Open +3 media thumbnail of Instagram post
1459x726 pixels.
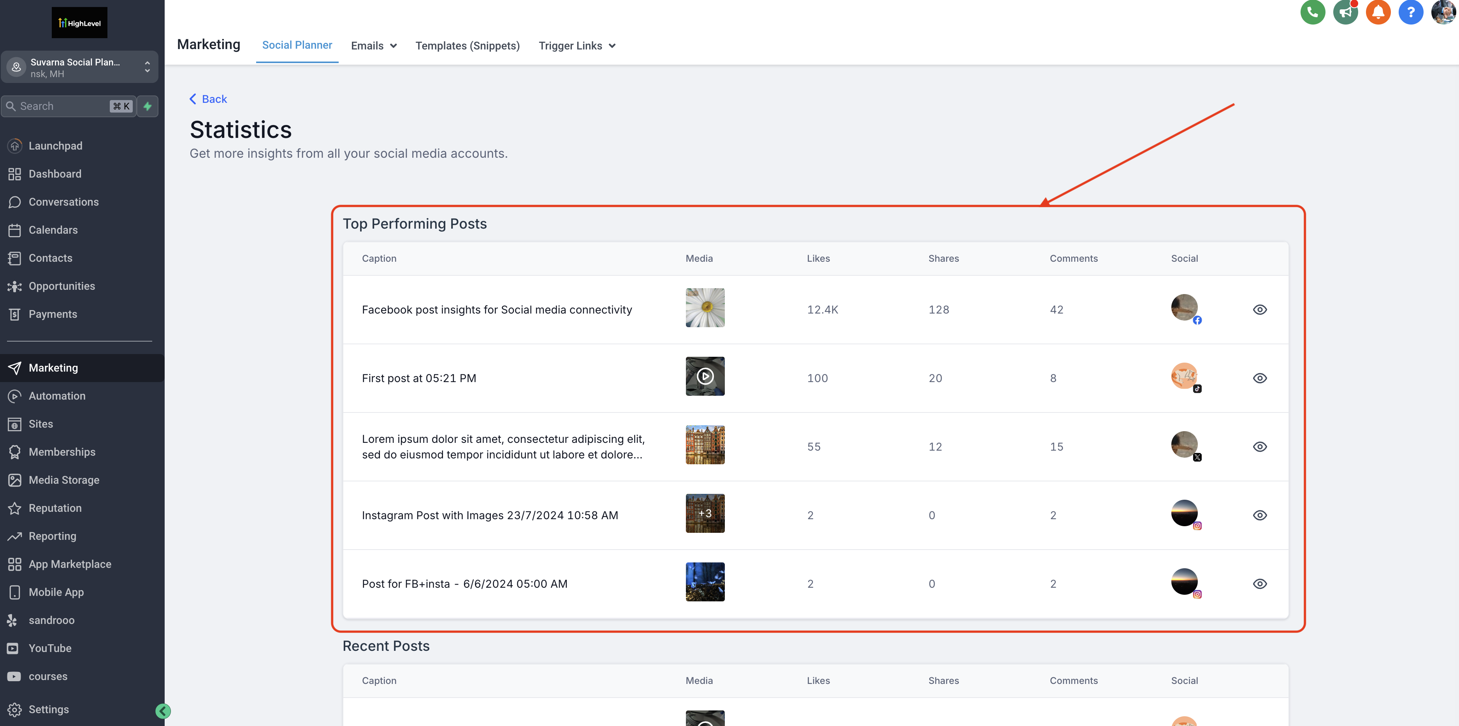(705, 513)
